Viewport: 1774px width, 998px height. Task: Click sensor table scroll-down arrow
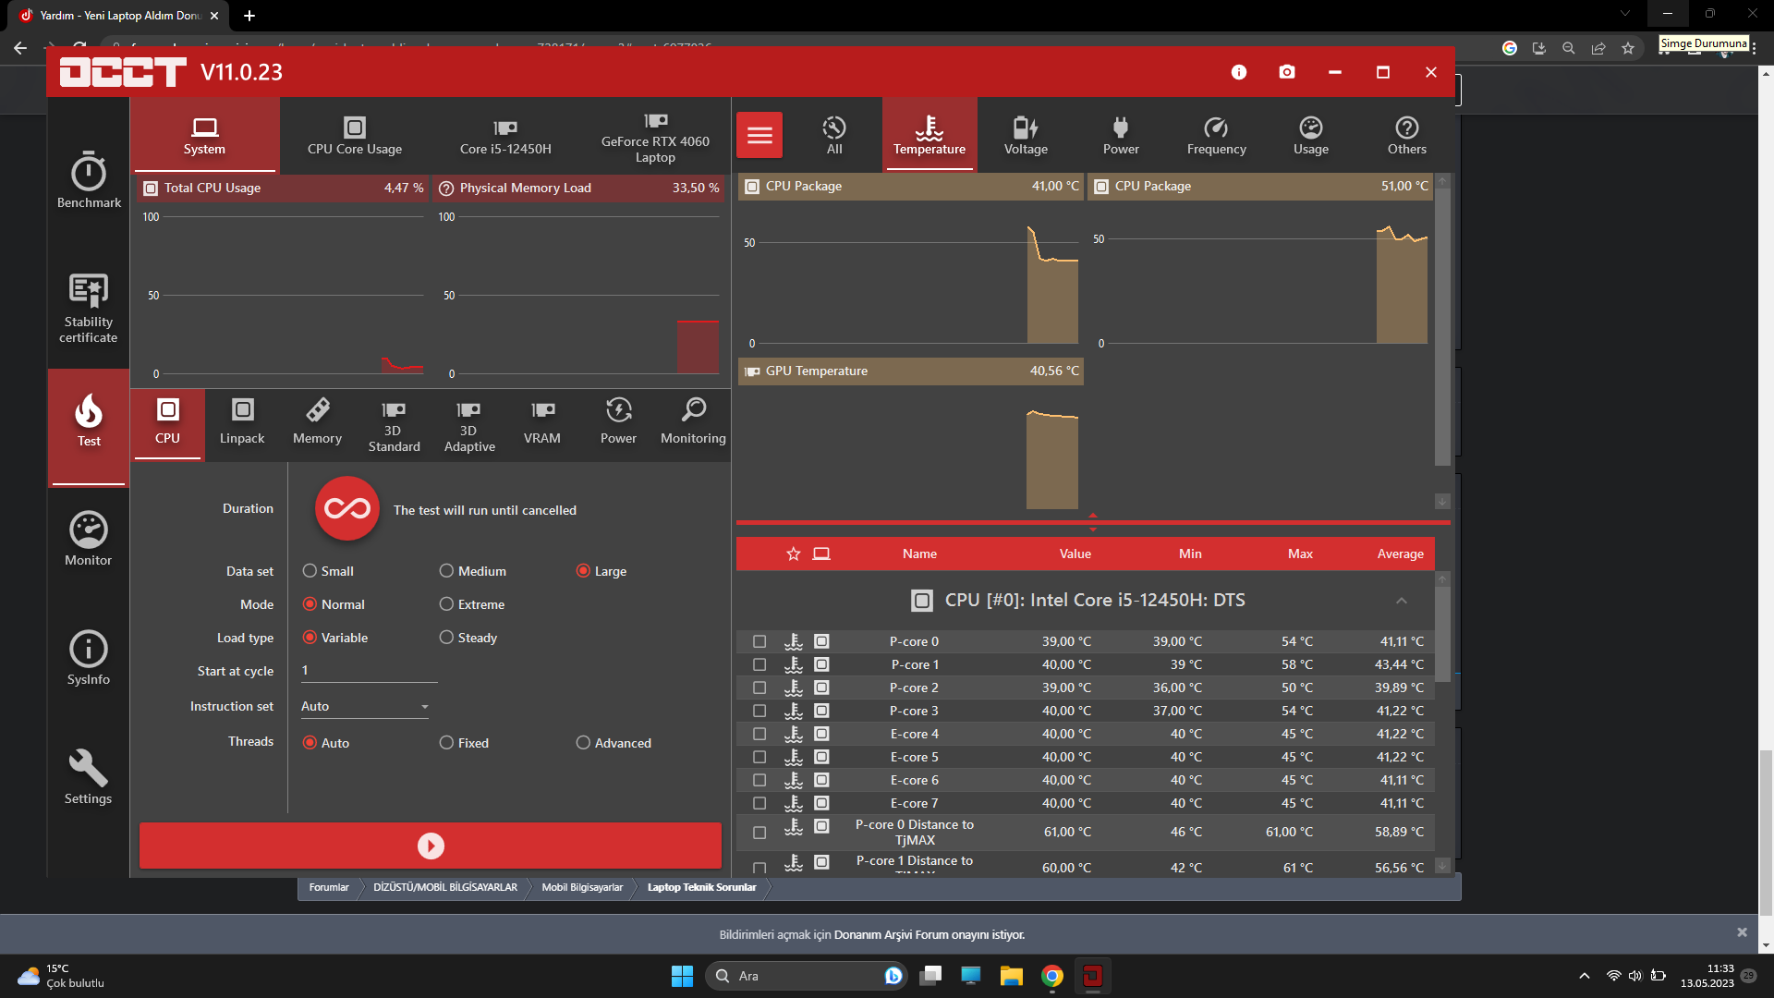[x=1442, y=867]
